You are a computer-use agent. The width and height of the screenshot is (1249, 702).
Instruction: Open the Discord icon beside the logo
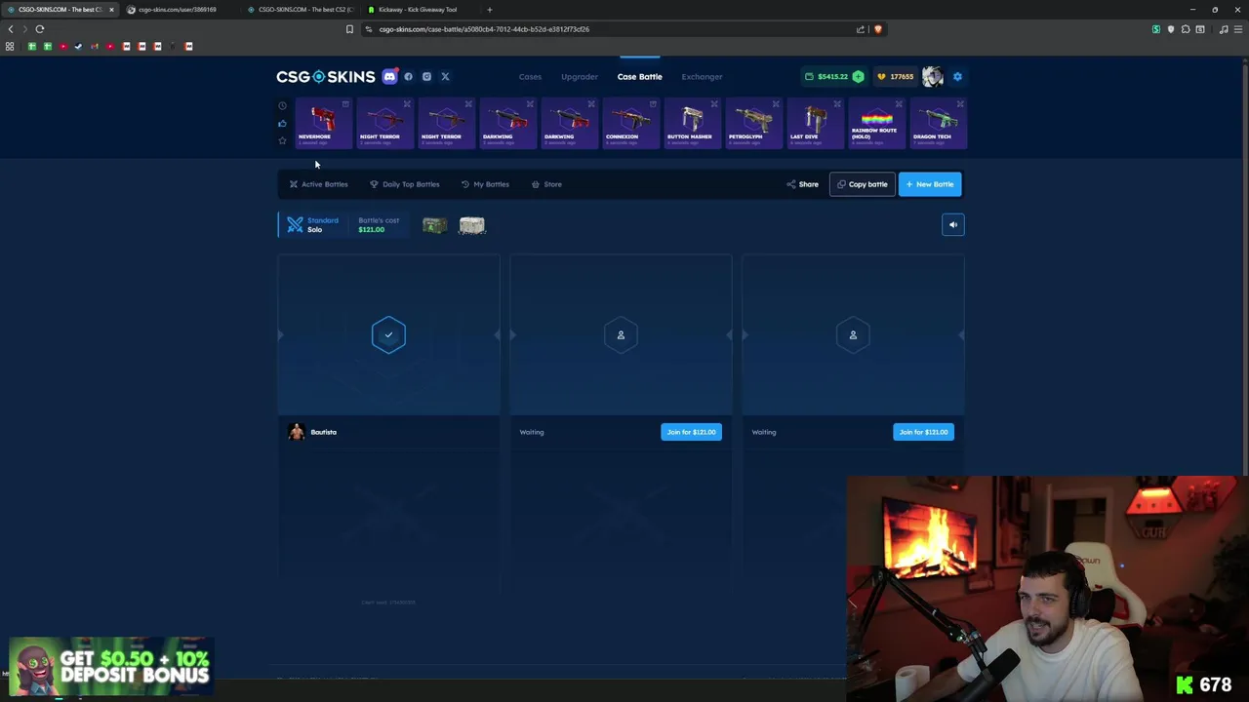click(389, 76)
